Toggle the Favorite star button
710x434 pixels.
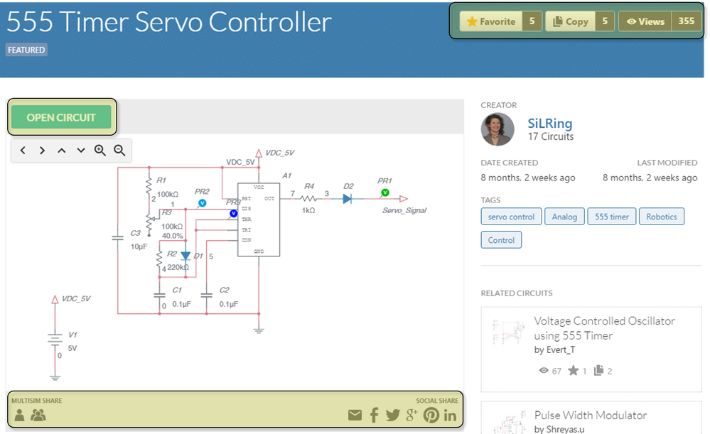click(491, 21)
